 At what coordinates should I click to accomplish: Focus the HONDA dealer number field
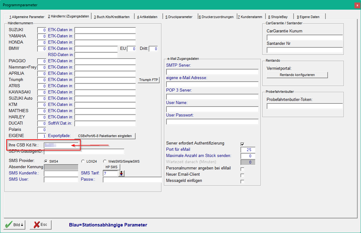pyautogui.click(x=42, y=42)
